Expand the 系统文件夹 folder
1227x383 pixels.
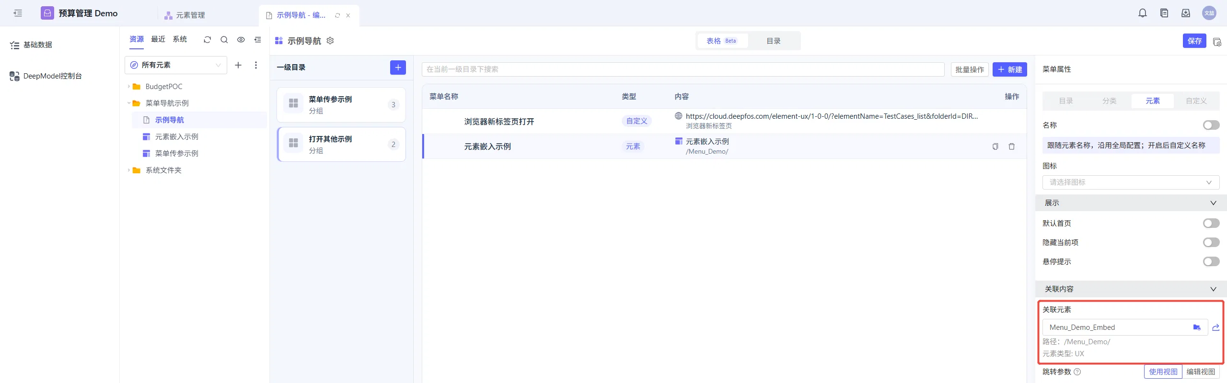(x=129, y=170)
